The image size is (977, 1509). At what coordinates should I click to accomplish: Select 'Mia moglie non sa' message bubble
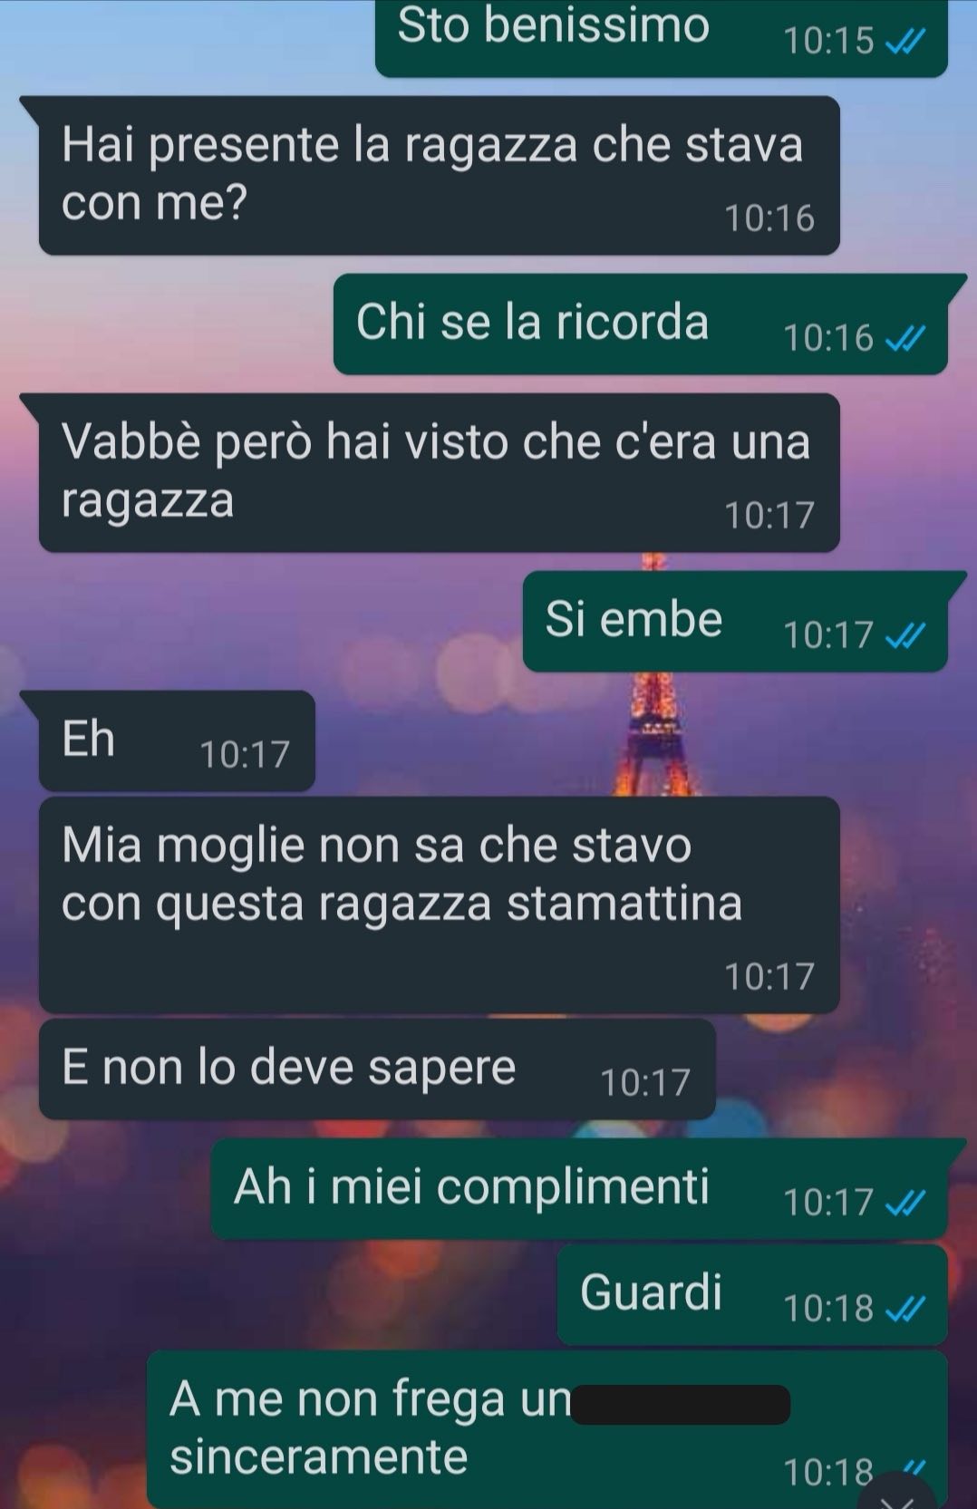point(439,904)
